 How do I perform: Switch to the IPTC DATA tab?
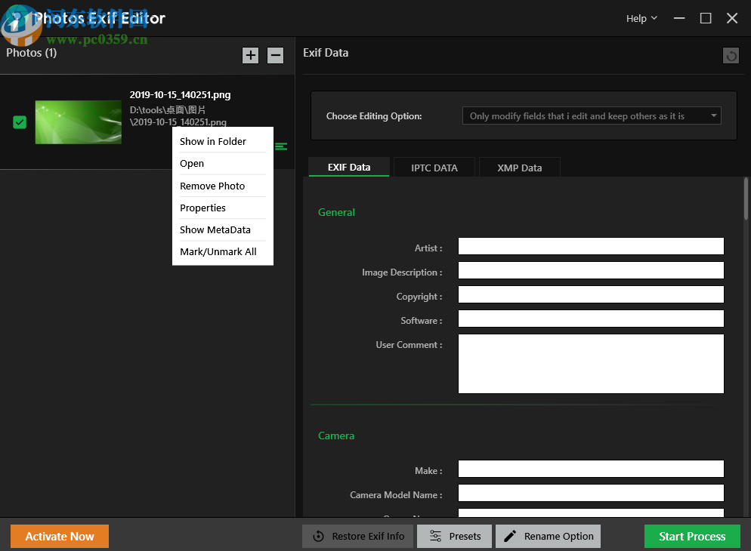(434, 167)
